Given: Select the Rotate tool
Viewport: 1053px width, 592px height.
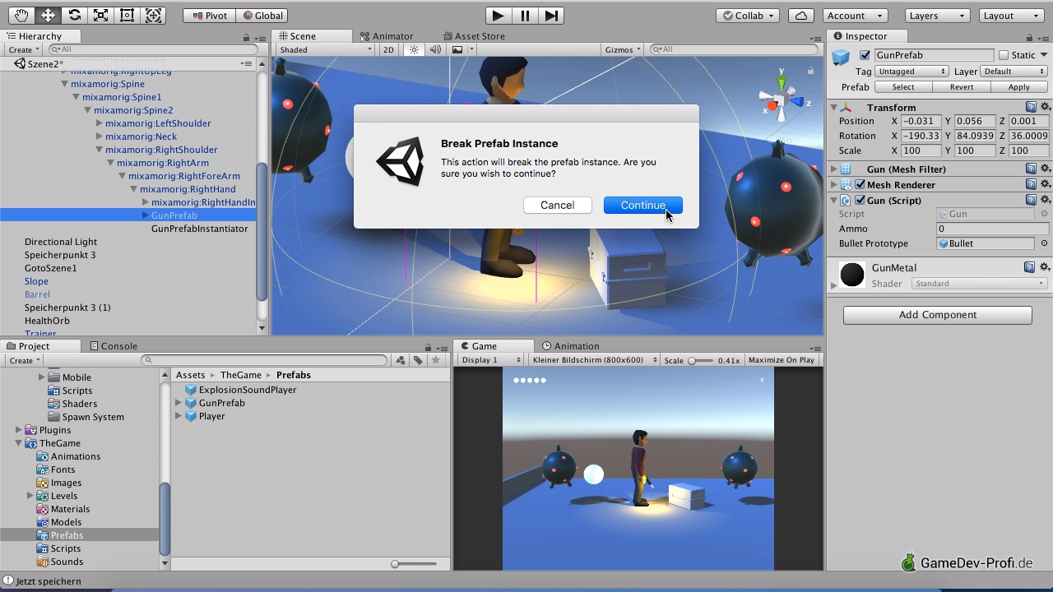Looking at the screenshot, I should [74, 15].
